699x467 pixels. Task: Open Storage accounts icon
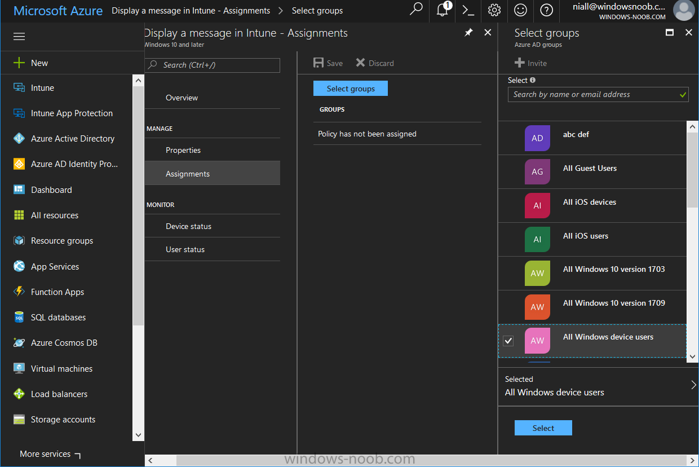(x=19, y=420)
